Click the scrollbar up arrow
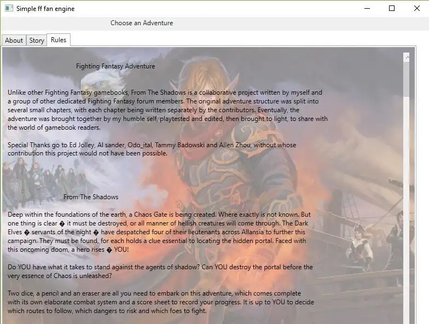The height and width of the screenshot is (324, 429). click(407, 57)
